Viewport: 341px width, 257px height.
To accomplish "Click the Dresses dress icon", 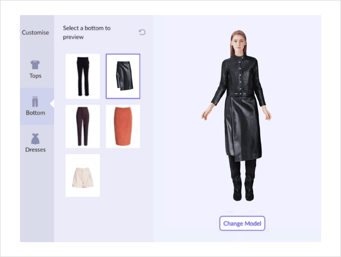I will click(35, 139).
